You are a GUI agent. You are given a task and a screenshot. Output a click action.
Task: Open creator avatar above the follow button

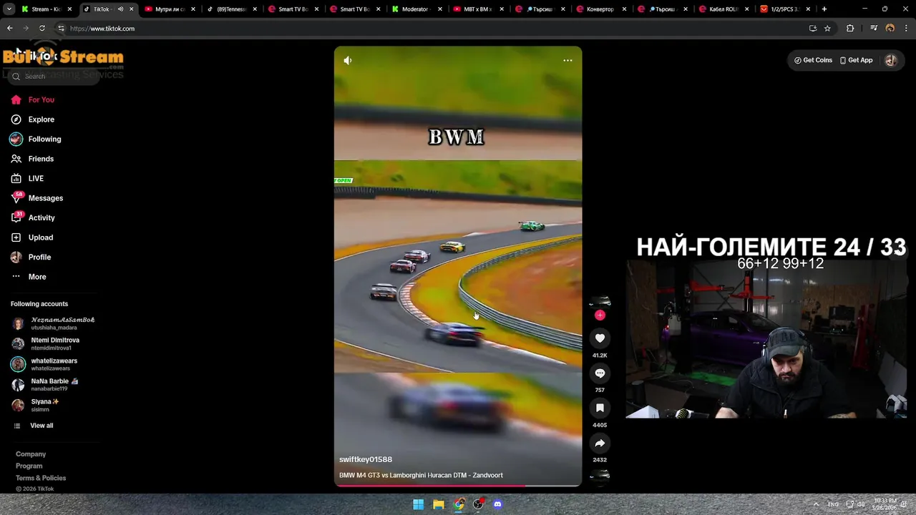600,301
